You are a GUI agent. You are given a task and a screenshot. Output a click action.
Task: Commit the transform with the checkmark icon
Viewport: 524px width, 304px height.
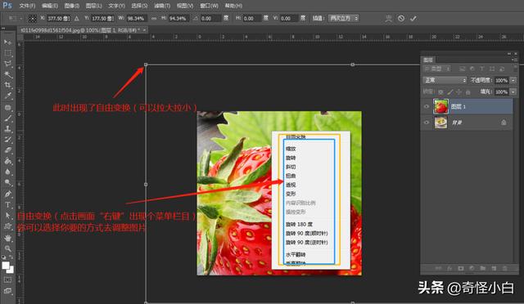point(413,18)
